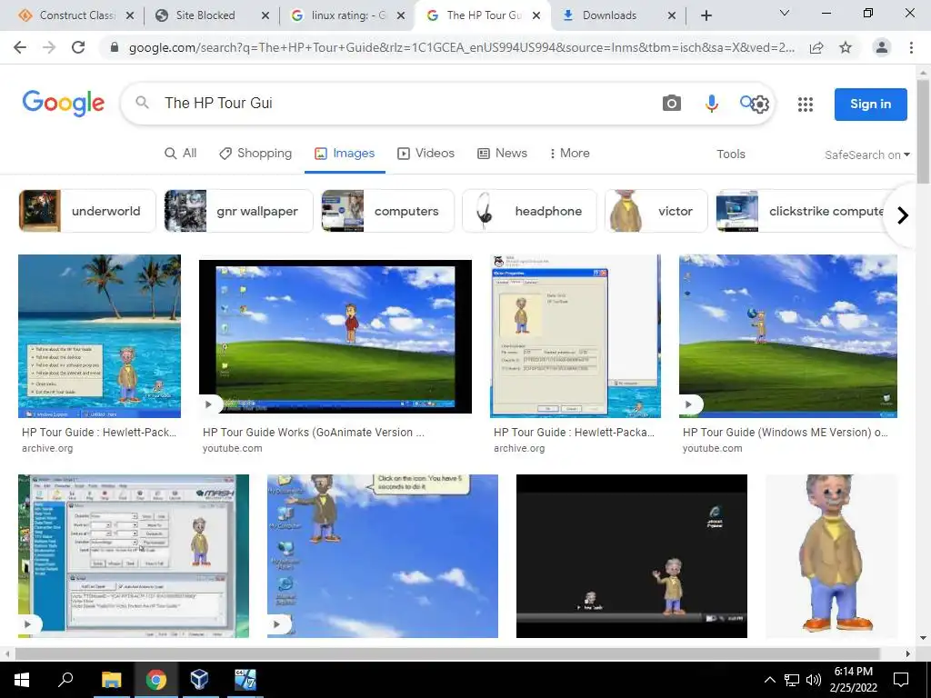This screenshot has height=698, width=931.
Task: Search by image using the camera icon
Action: (672, 104)
